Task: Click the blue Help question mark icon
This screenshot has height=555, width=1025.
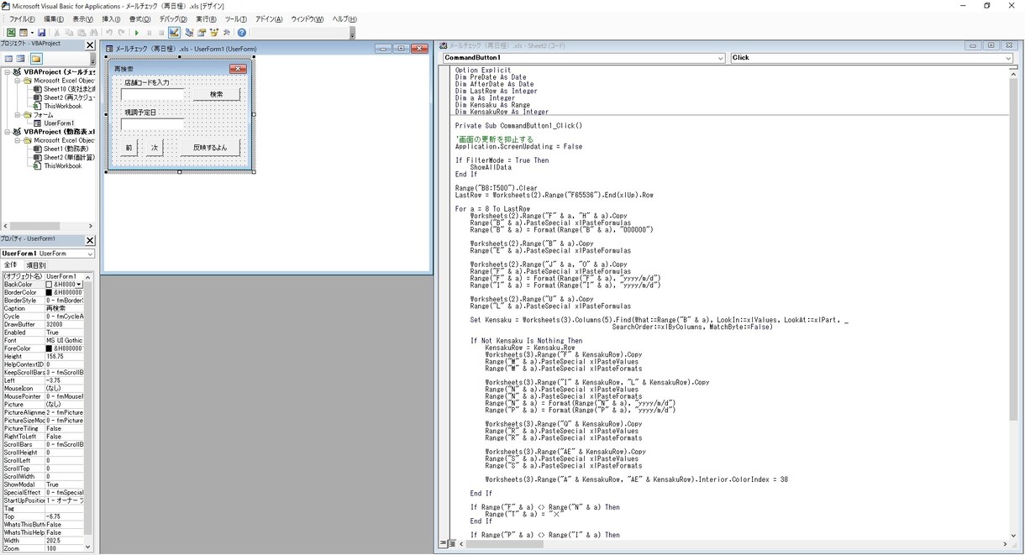Action: coord(242,33)
